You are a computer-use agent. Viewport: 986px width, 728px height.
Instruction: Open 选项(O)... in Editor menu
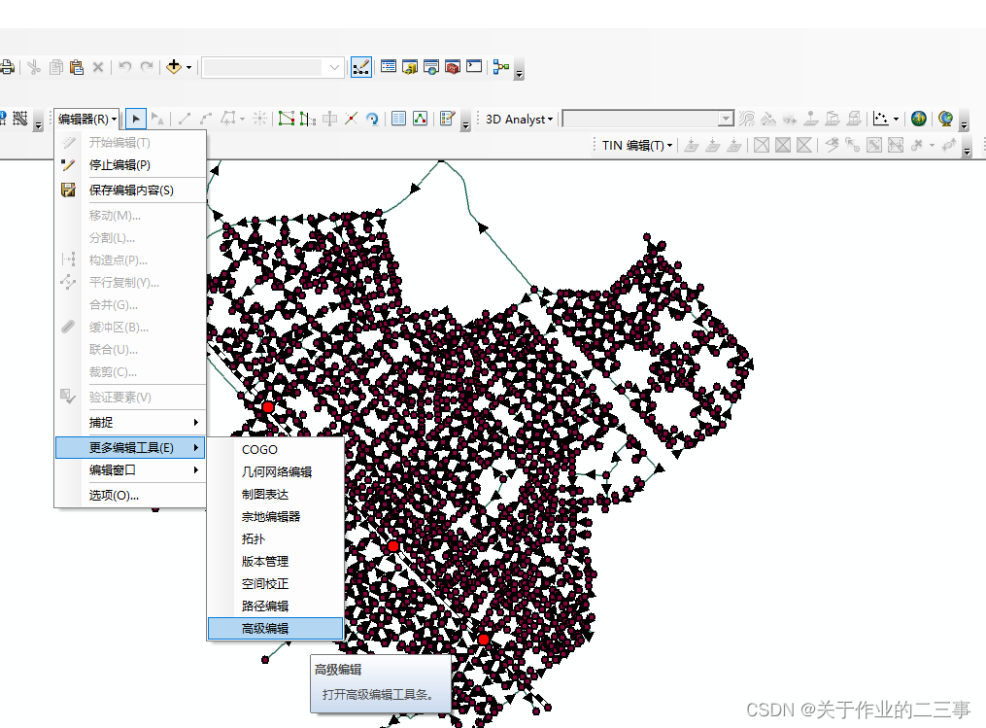click(x=131, y=495)
